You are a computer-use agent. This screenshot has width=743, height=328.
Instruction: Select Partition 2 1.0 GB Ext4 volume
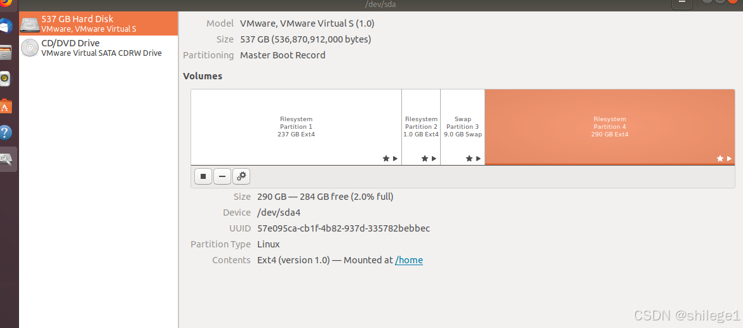point(421,127)
